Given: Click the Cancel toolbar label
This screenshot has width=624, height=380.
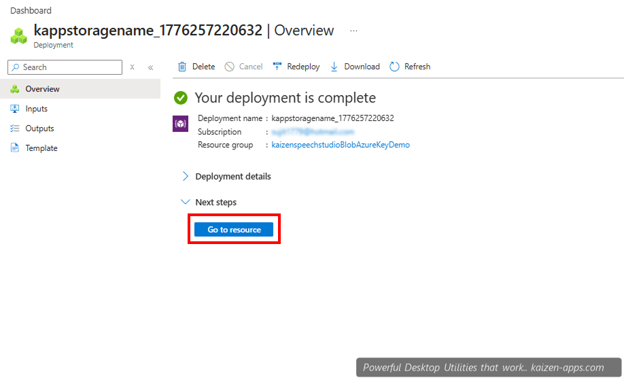Looking at the screenshot, I should pyautogui.click(x=251, y=67).
